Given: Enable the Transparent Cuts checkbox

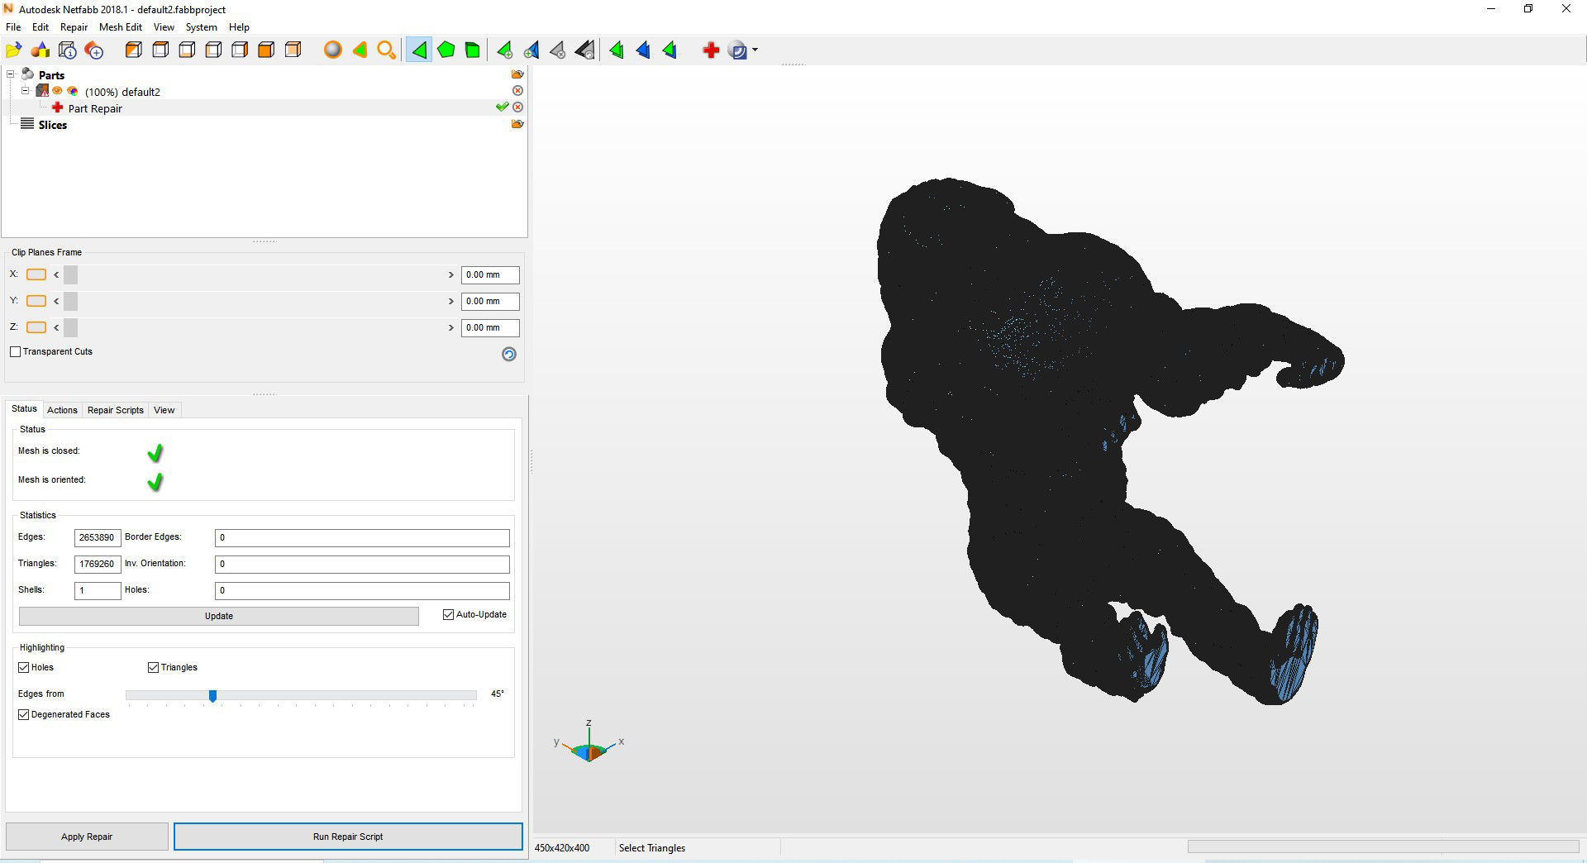Looking at the screenshot, I should 16,352.
